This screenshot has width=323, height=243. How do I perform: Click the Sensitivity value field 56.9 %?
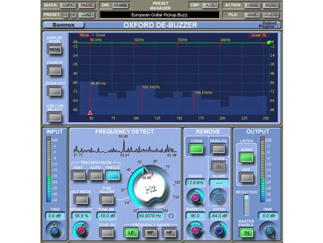tap(81, 216)
